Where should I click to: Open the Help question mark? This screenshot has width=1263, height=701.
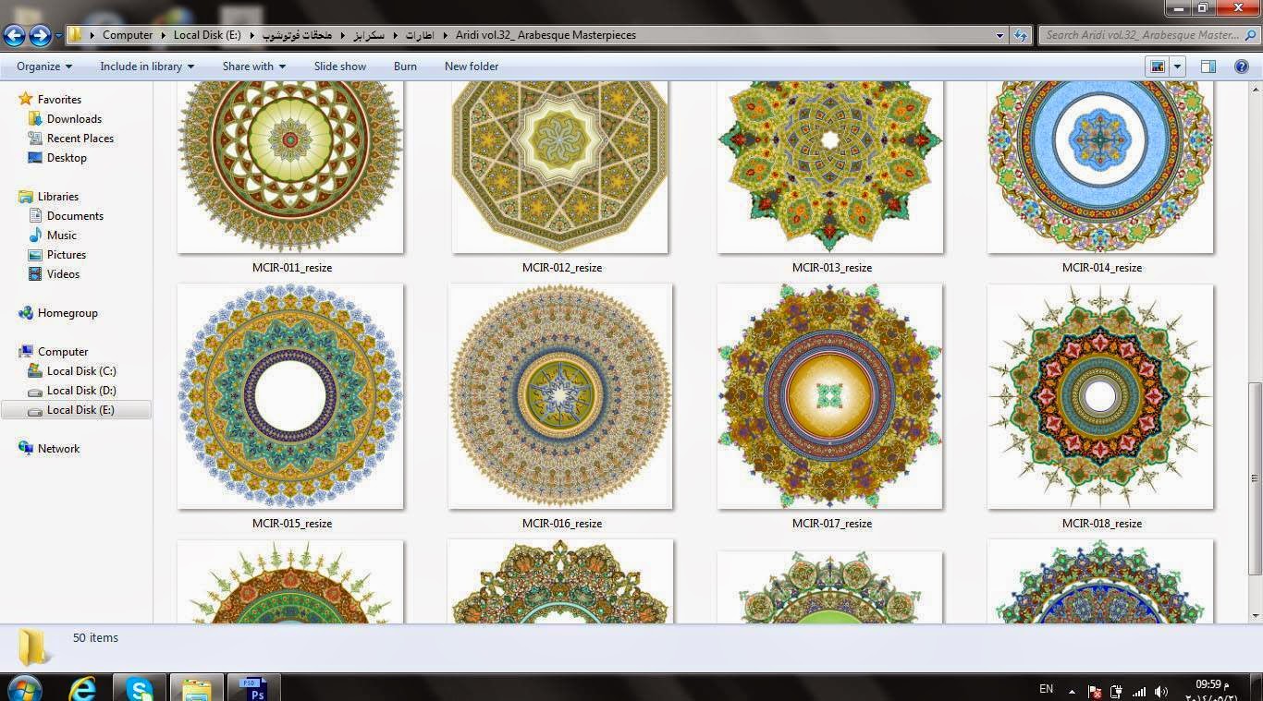pos(1243,66)
